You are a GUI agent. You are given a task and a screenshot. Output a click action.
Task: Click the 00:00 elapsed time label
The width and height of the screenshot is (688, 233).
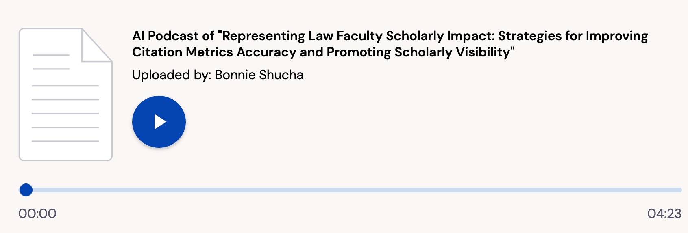click(x=37, y=214)
